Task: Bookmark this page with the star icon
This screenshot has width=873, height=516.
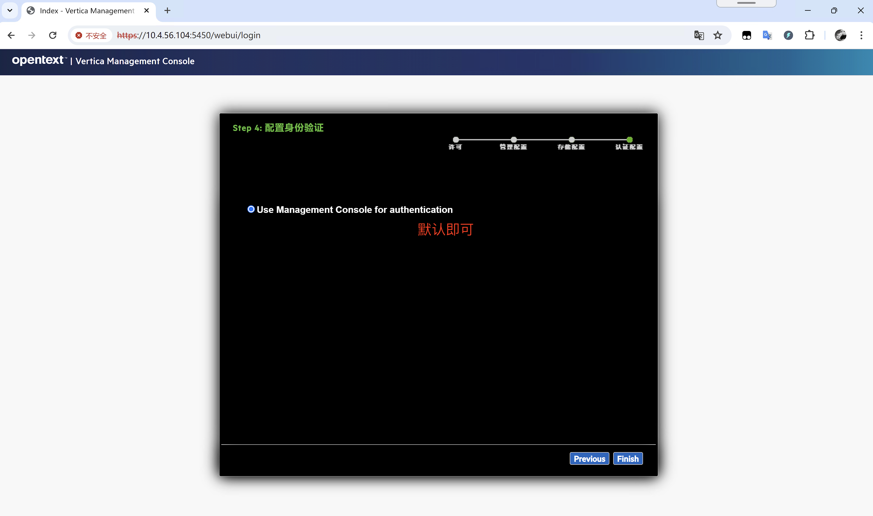Action: 717,35
